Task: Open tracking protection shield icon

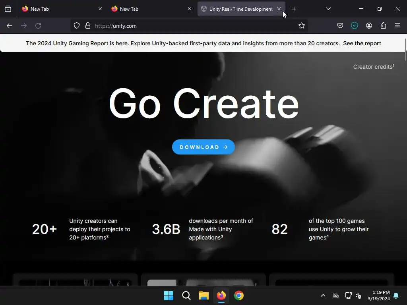Action: coord(77,26)
